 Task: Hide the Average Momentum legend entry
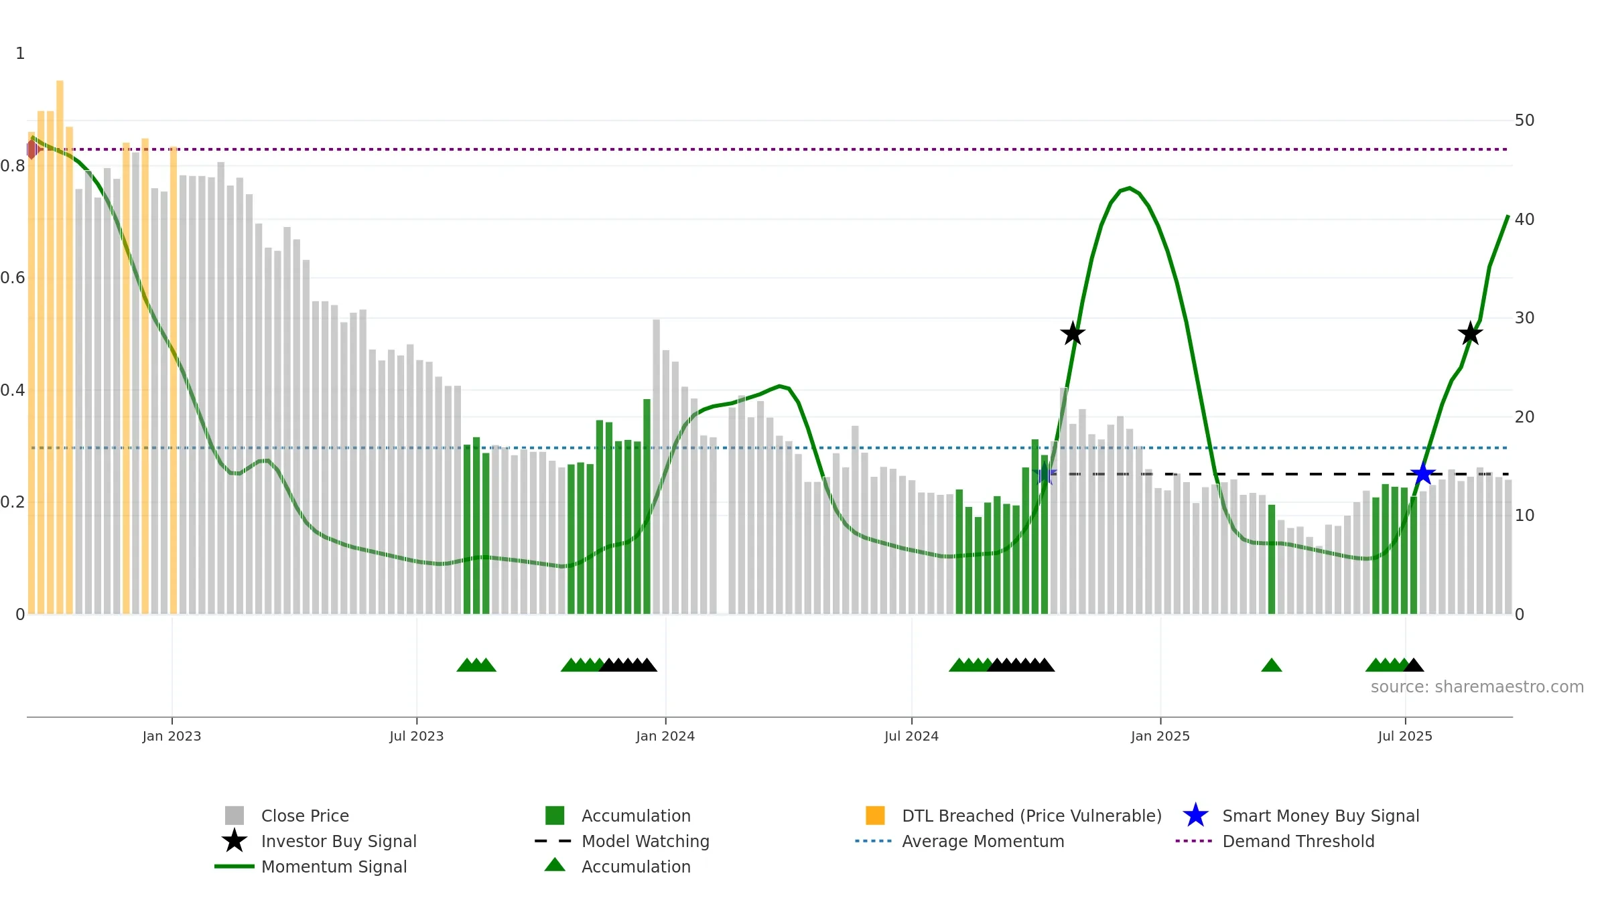983,841
